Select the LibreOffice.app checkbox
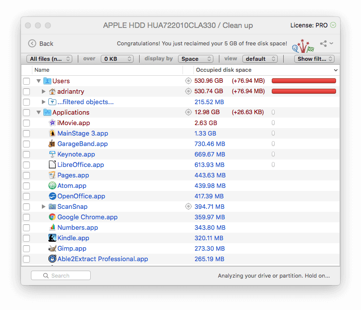The image size is (361, 310). tap(26, 165)
